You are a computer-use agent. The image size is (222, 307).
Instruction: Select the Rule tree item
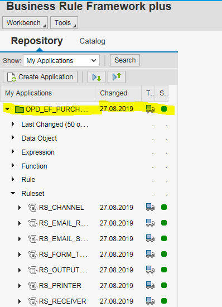[28, 180]
